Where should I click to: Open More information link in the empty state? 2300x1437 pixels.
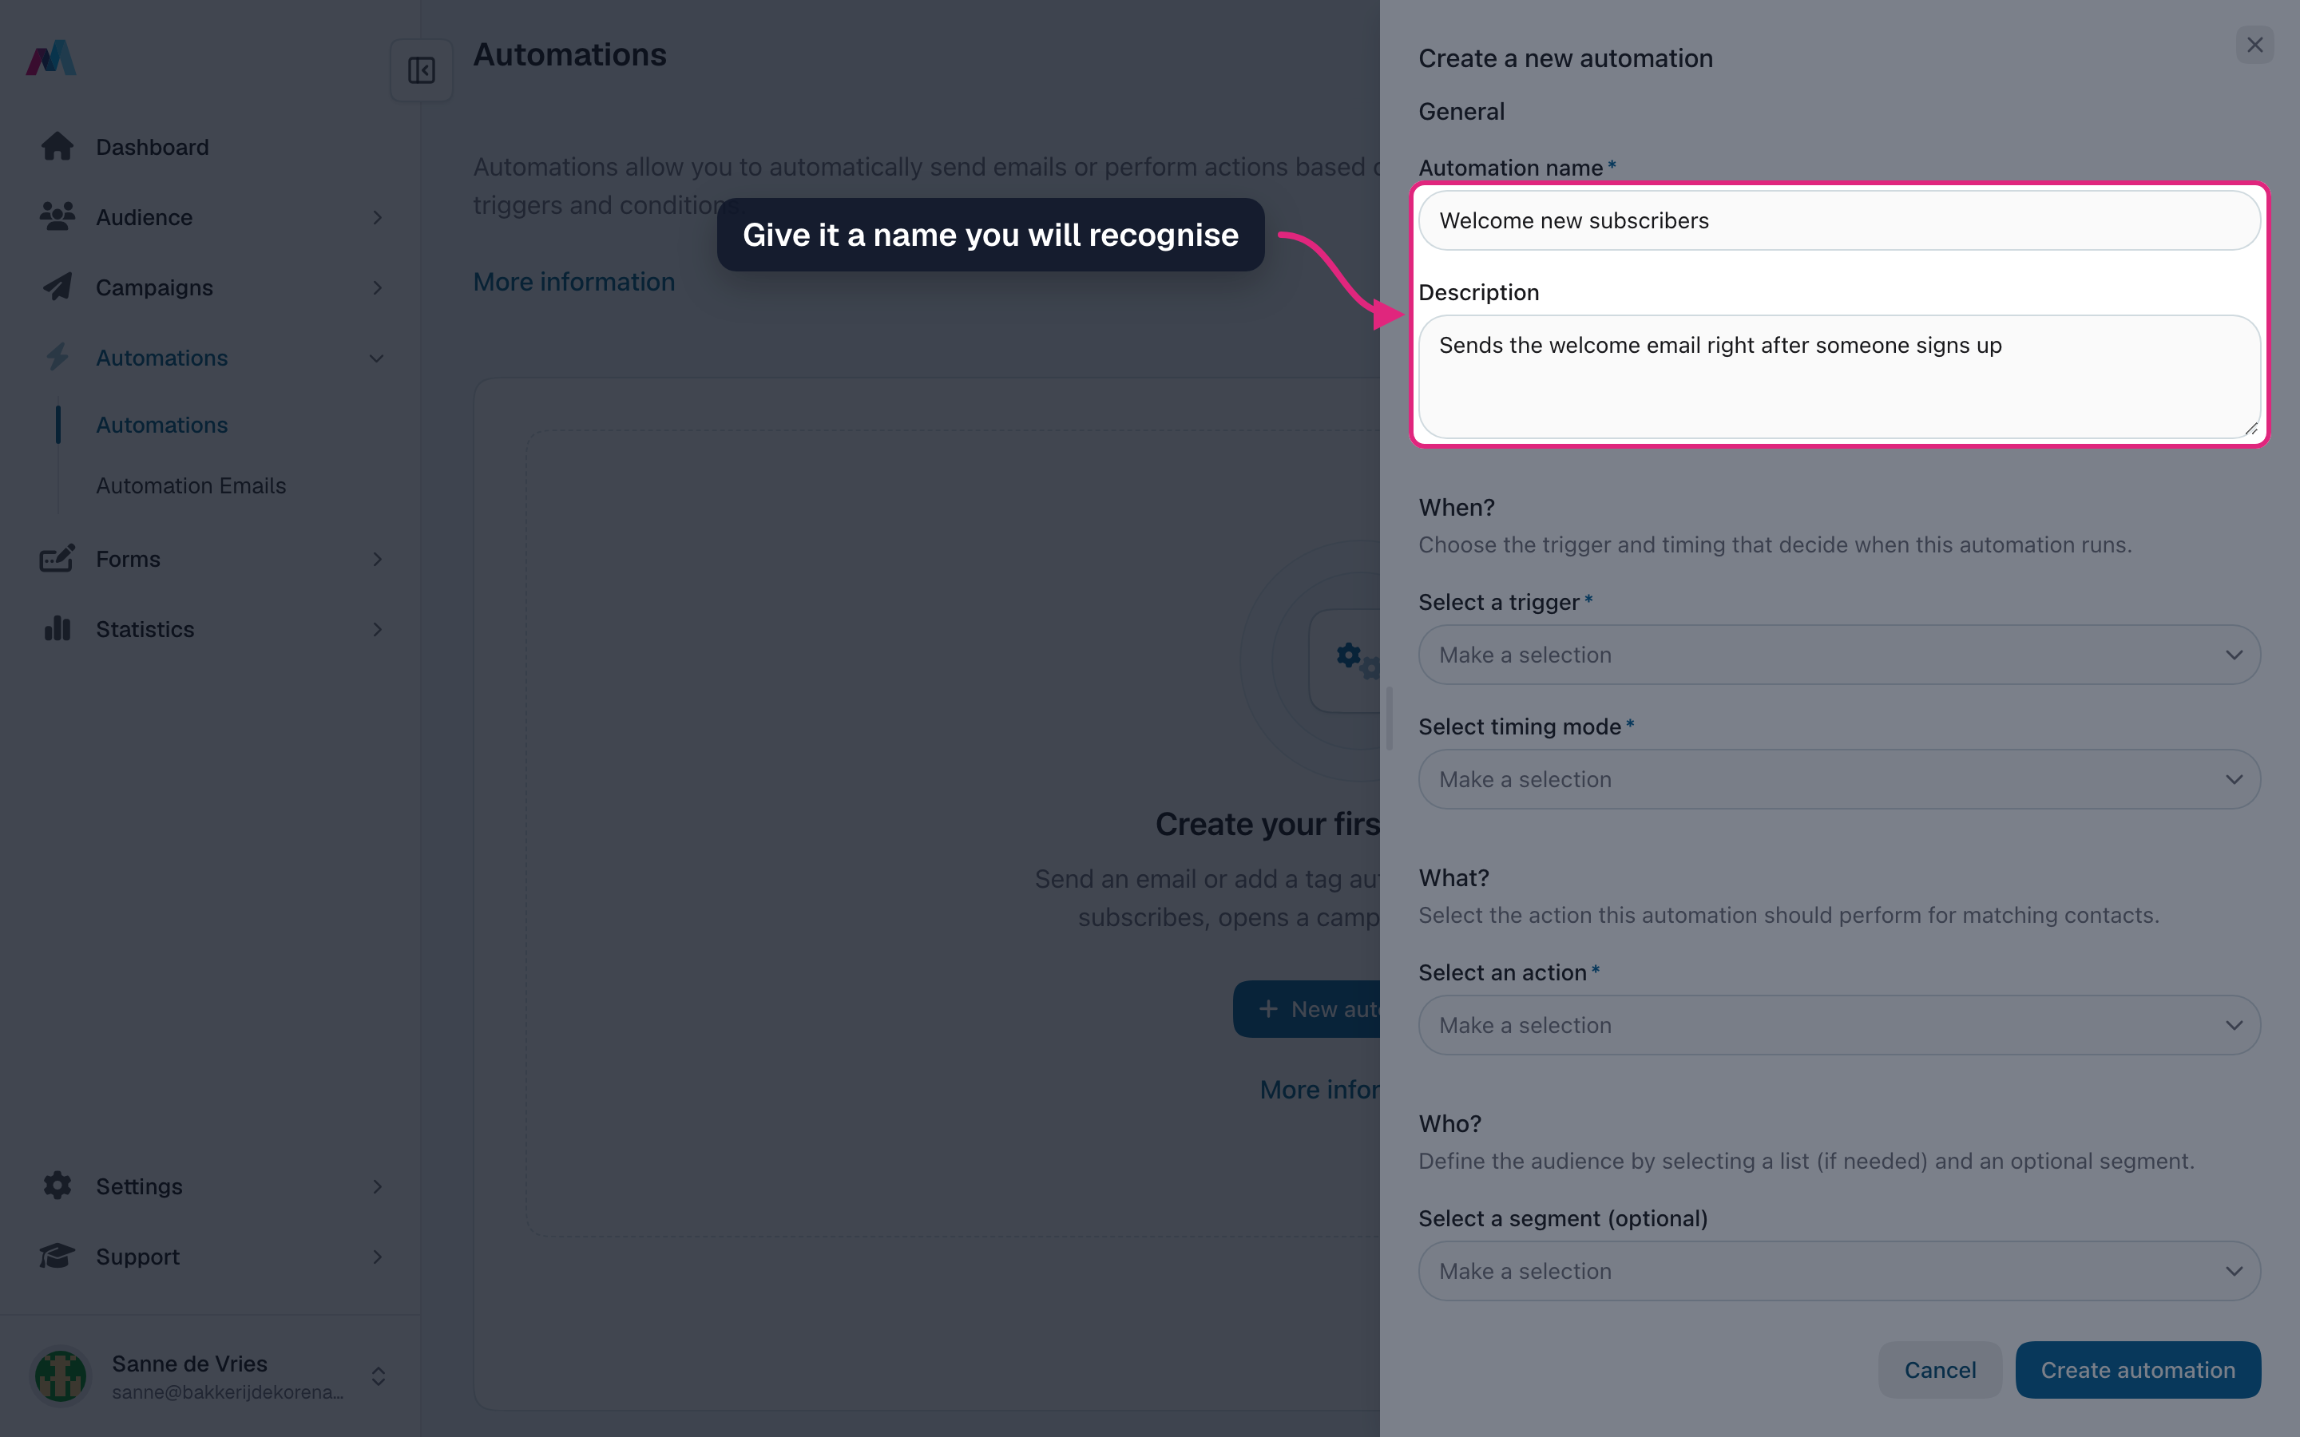coord(1319,1089)
